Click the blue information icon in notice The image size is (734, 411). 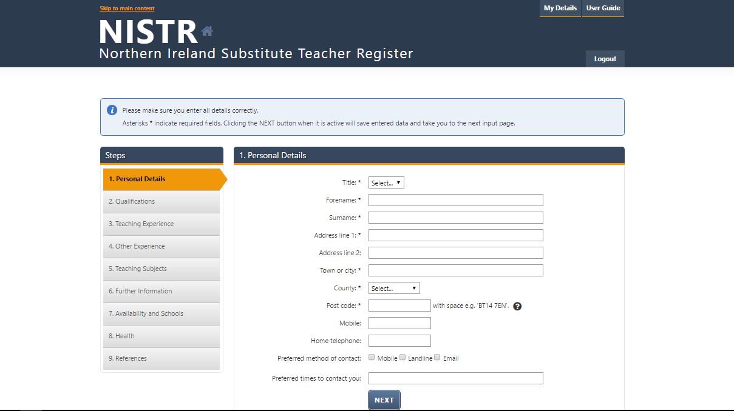[x=112, y=110]
